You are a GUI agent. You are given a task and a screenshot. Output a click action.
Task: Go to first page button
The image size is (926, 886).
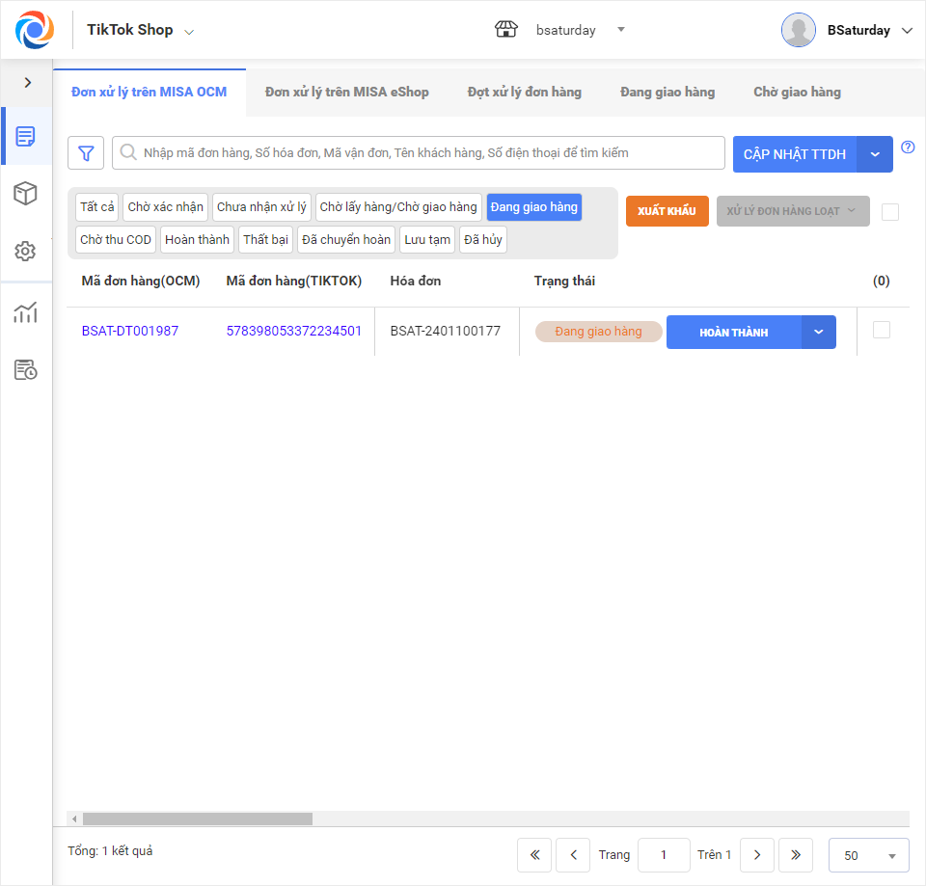(x=534, y=855)
